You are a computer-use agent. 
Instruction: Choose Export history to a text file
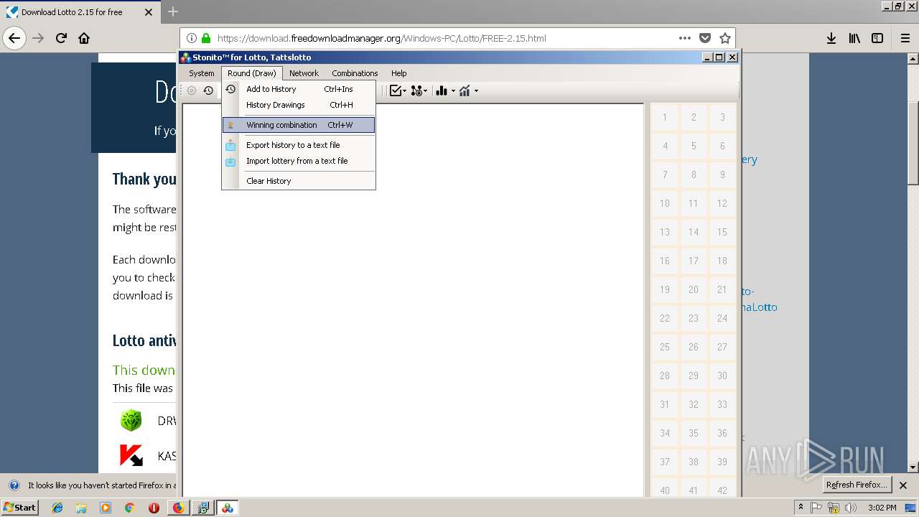tap(299, 145)
